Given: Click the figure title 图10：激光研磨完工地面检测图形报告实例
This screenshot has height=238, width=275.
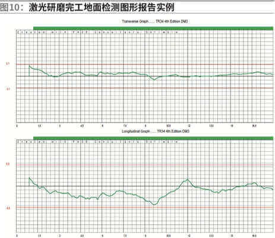Looking at the screenshot, I should click(87, 8).
